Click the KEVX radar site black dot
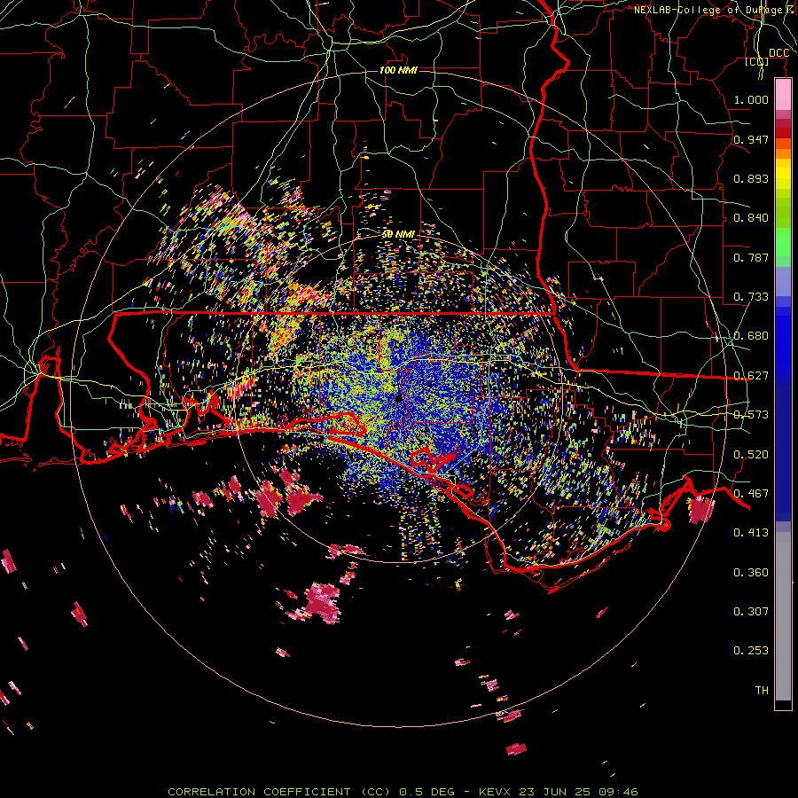Image resolution: width=798 pixels, height=798 pixels. point(398,398)
